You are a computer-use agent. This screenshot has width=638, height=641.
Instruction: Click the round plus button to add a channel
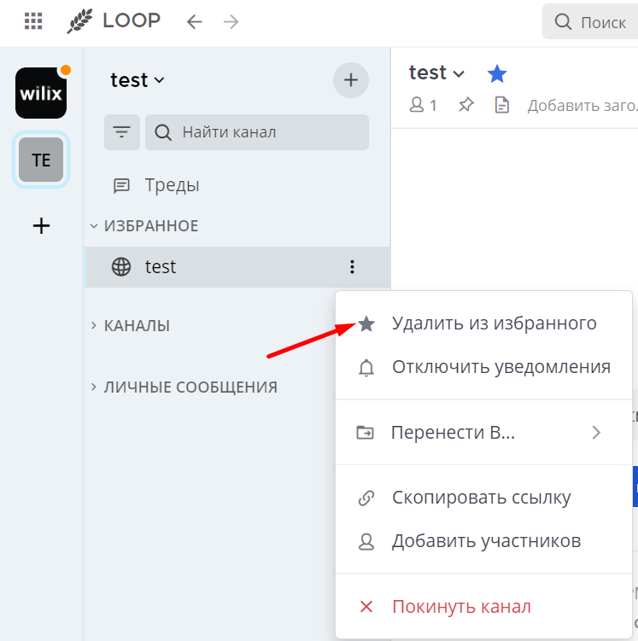351,80
